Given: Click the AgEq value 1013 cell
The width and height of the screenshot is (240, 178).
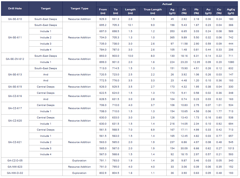Looking at the screenshot, I should click(231, 148).
